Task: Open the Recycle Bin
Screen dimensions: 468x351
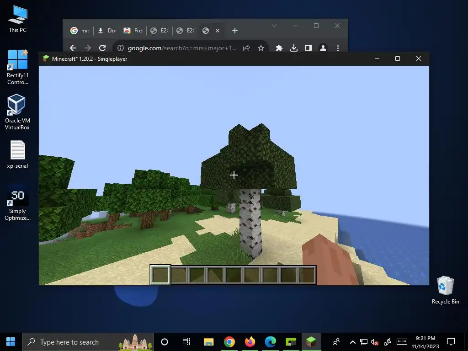Action: point(445,290)
